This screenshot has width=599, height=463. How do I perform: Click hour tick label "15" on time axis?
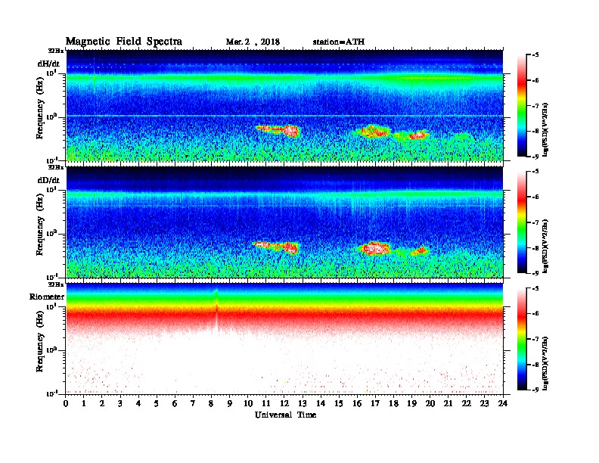click(340, 404)
